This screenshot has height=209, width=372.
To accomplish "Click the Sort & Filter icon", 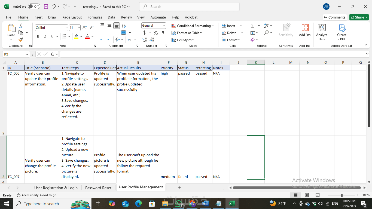I will [267, 26].
